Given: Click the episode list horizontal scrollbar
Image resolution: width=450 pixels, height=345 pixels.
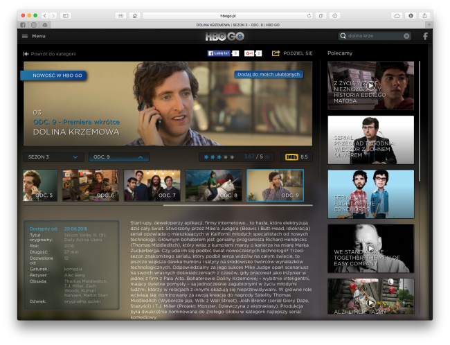Looking at the screenshot, I should [238, 205].
